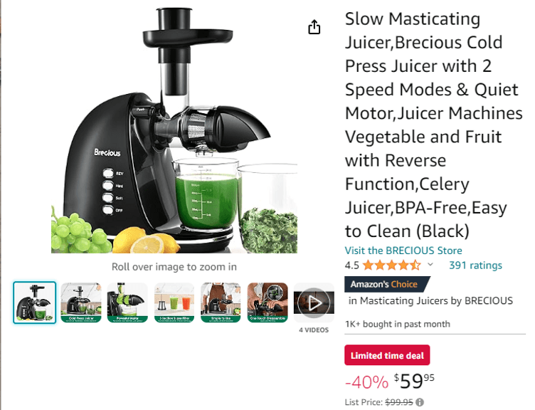This screenshot has width=535, height=410.
Task: Visit the BRECIOUS Store link
Action: point(403,251)
